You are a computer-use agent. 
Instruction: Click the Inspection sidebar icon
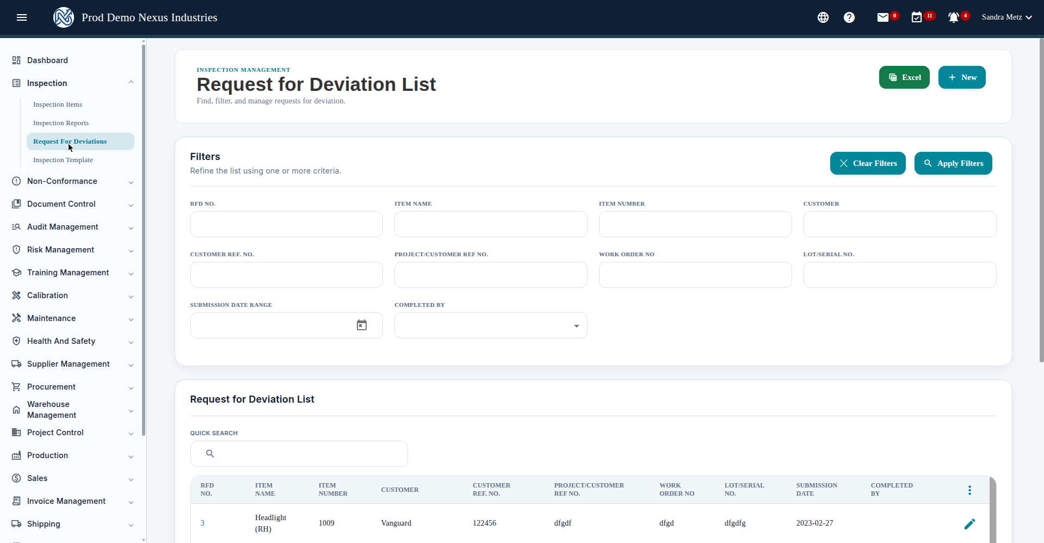(x=16, y=83)
